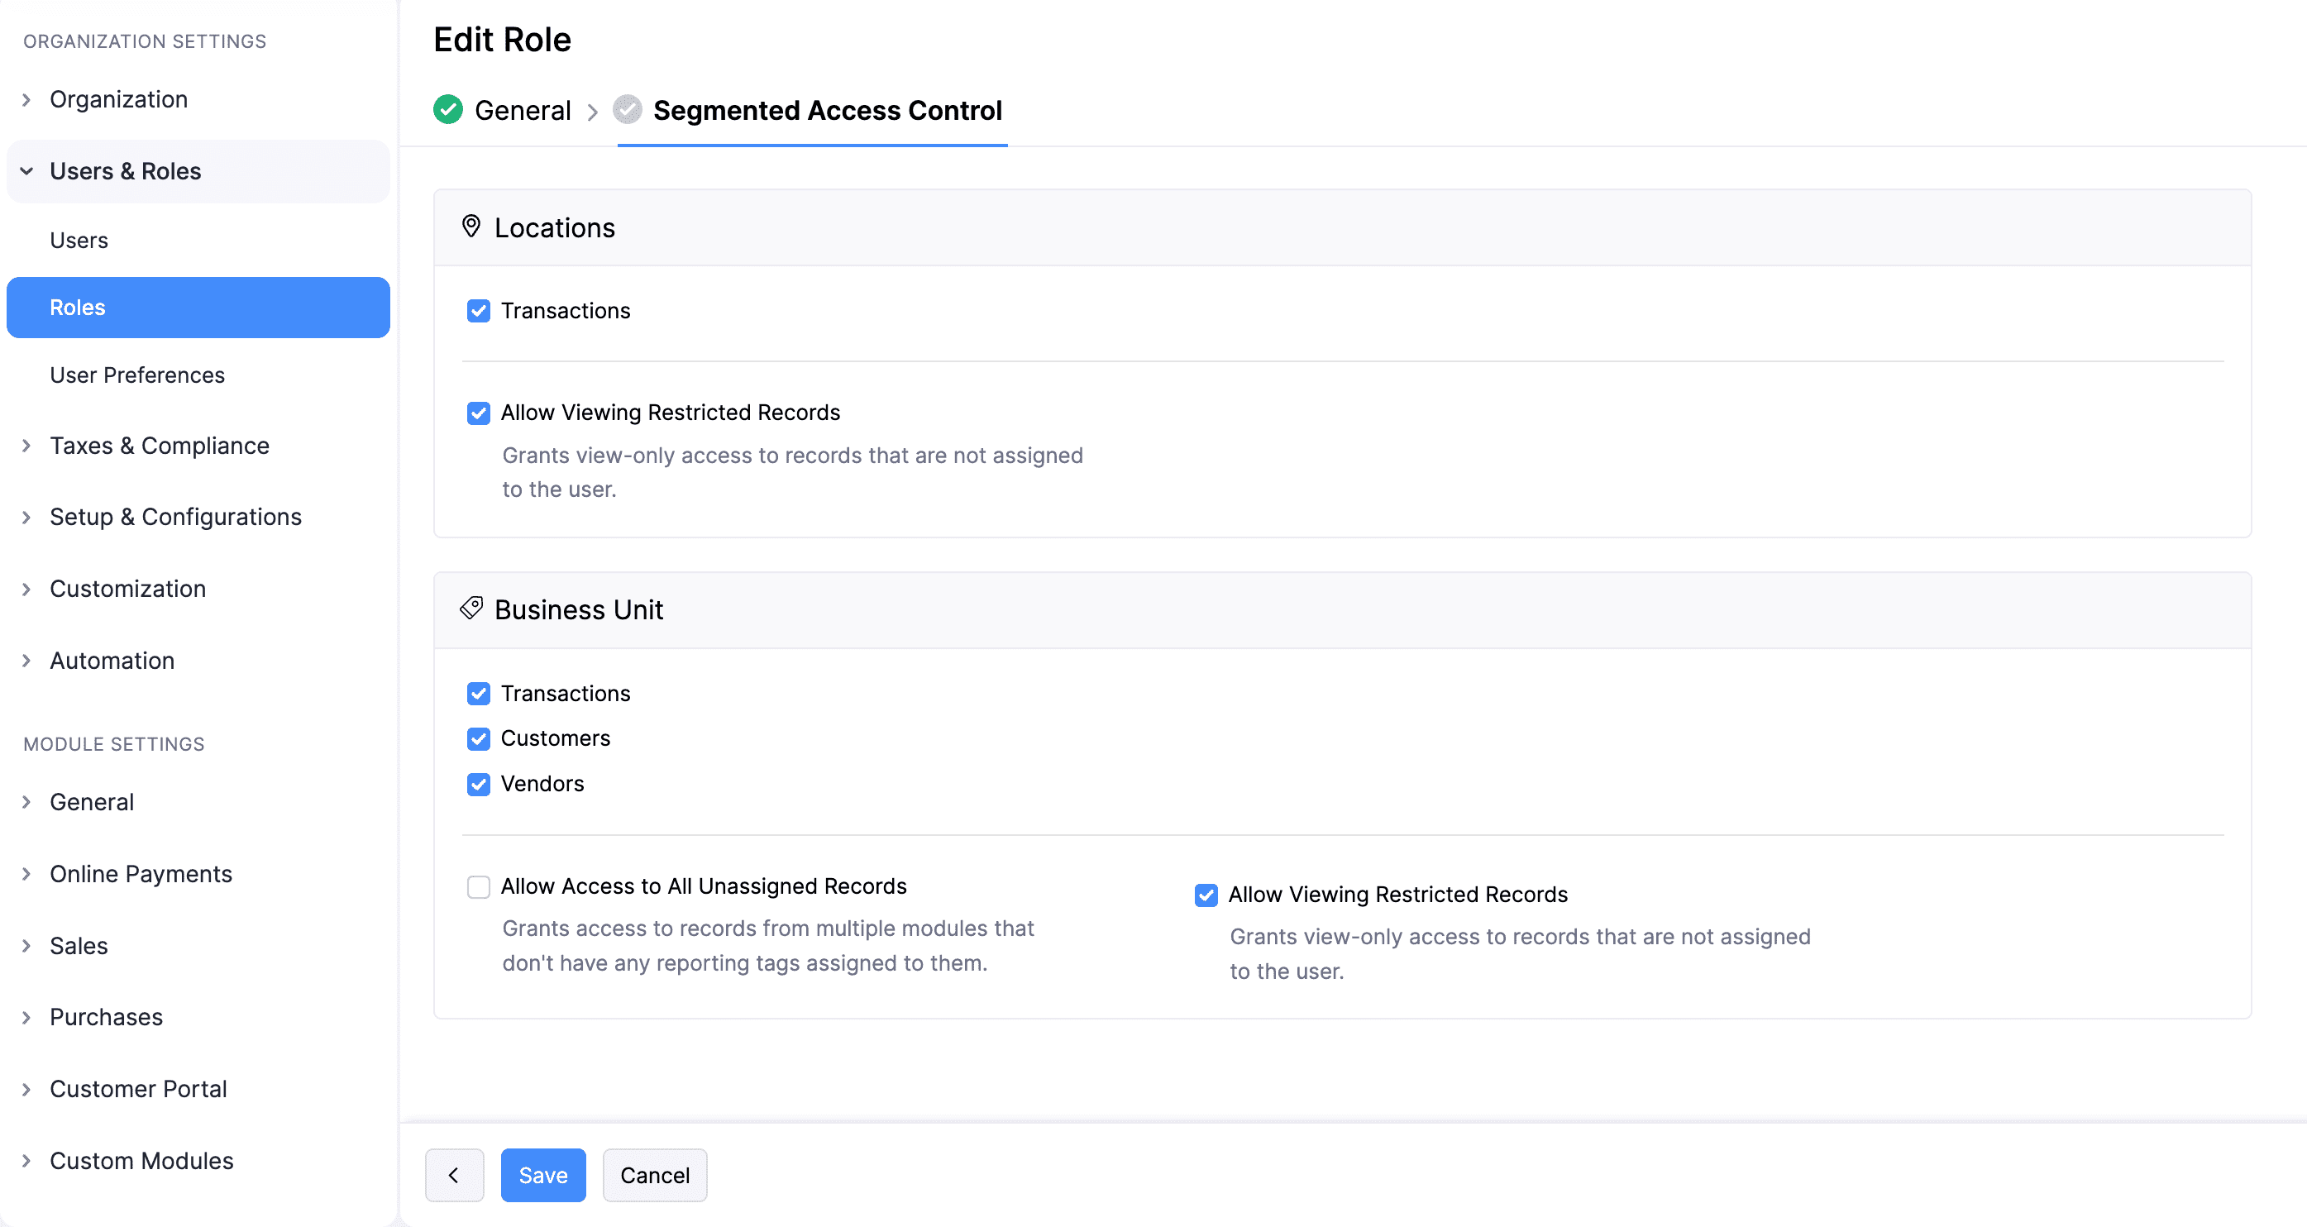
Task: Open the Segmented Access Control tab
Action: coord(827,109)
